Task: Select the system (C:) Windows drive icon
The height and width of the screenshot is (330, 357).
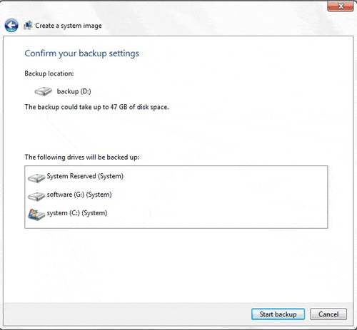Action: point(36,215)
